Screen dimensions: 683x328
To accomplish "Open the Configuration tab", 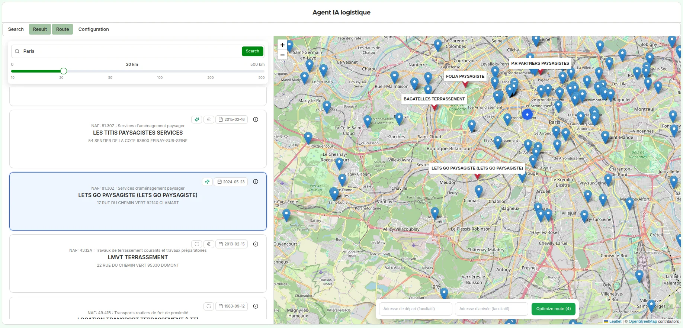I will pos(94,29).
